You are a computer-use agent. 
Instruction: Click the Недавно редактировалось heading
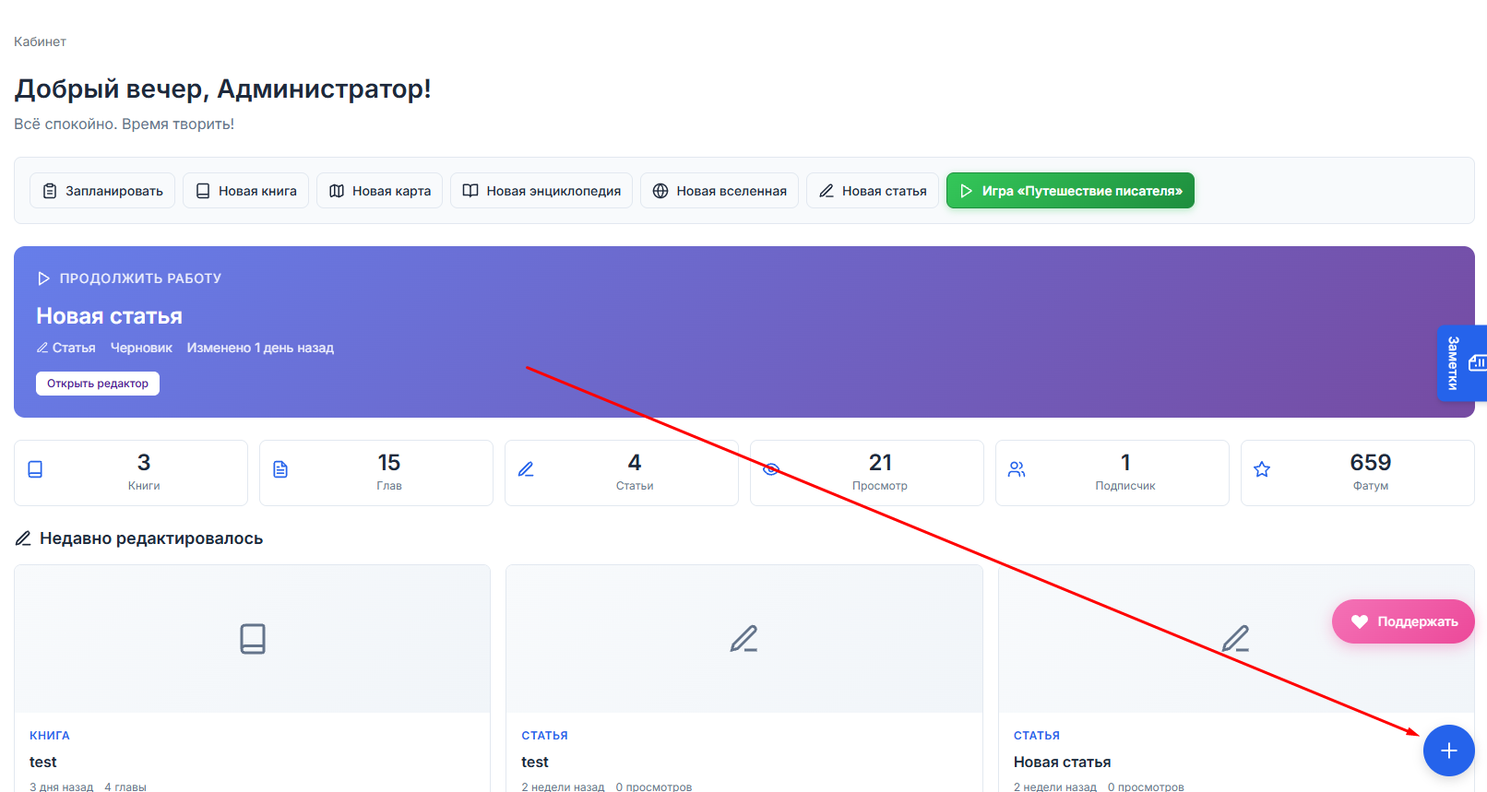(151, 538)
